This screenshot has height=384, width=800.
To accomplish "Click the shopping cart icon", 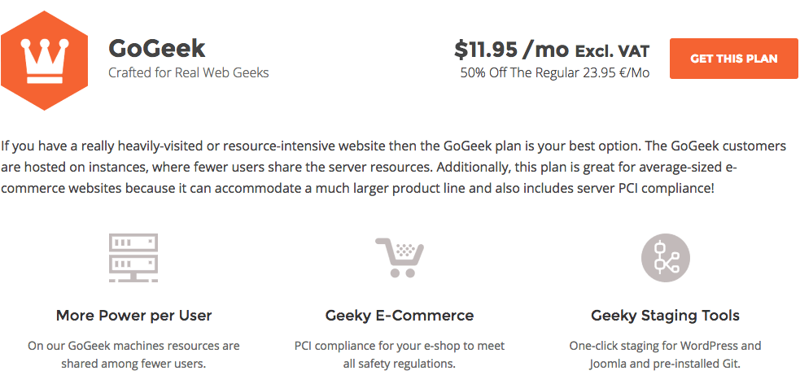I will click(399, 257).
